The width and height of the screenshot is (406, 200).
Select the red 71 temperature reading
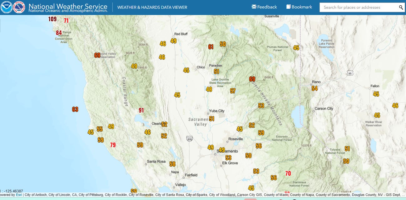pyautogui.click(x=66, y=21)
